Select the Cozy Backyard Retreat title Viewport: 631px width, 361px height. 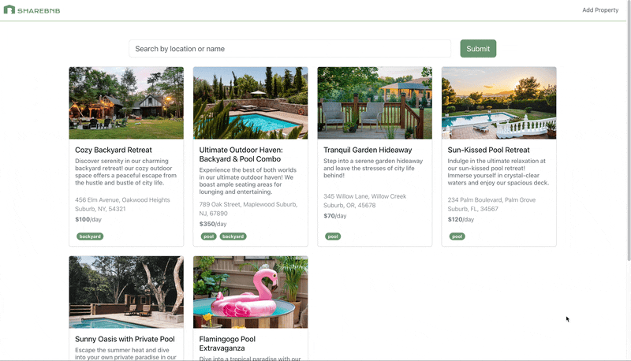coord(114,150)
